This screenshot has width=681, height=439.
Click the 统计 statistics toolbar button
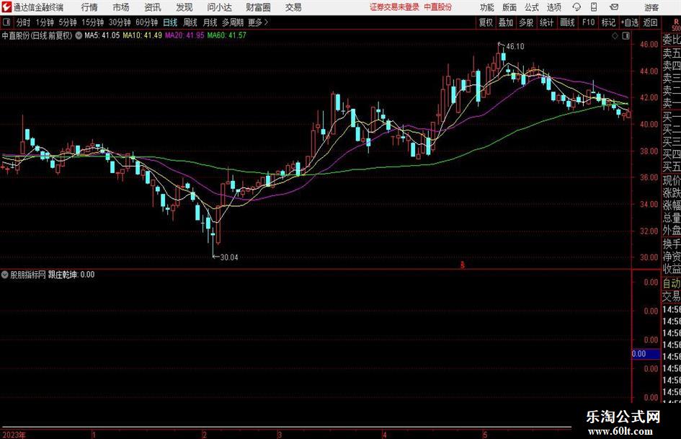(547, 22)
